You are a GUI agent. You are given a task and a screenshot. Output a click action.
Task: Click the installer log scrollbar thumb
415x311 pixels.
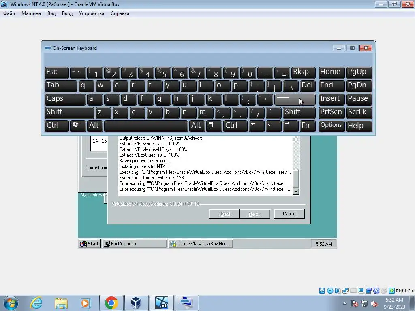tap(296, 179)
